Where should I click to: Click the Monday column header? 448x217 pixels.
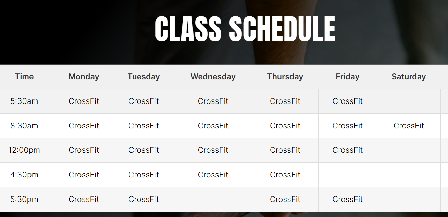pos(84,77)
